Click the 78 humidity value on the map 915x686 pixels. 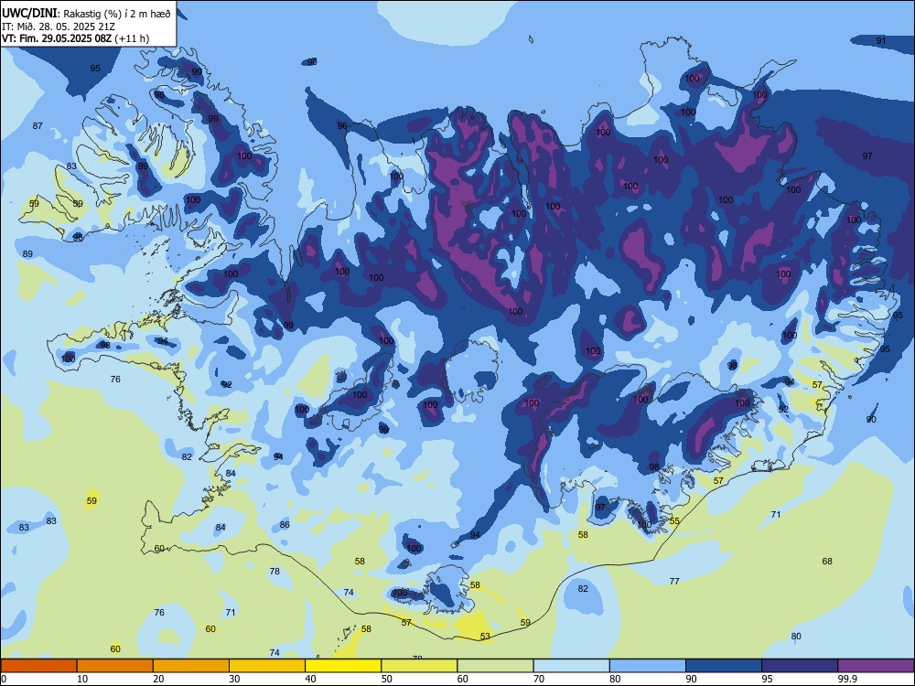pos(274,571)
